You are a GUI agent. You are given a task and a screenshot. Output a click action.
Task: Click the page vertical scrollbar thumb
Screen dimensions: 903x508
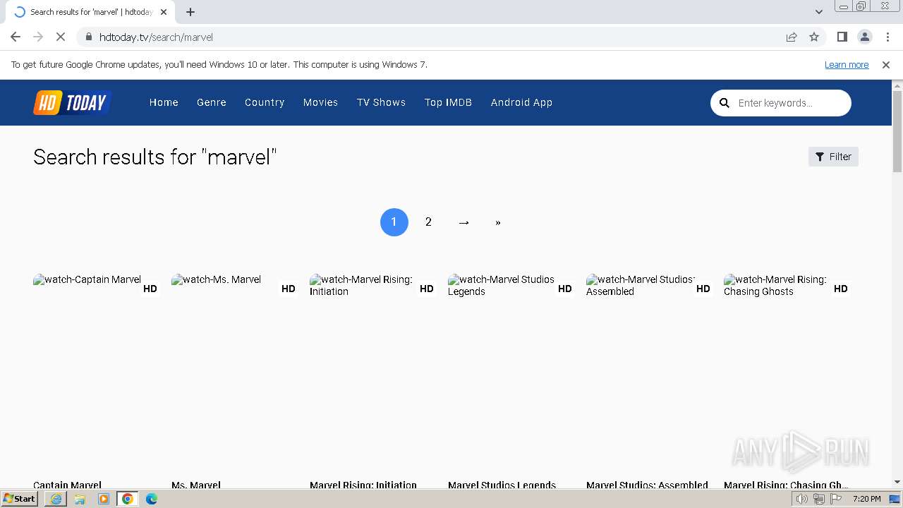[897, 131]
